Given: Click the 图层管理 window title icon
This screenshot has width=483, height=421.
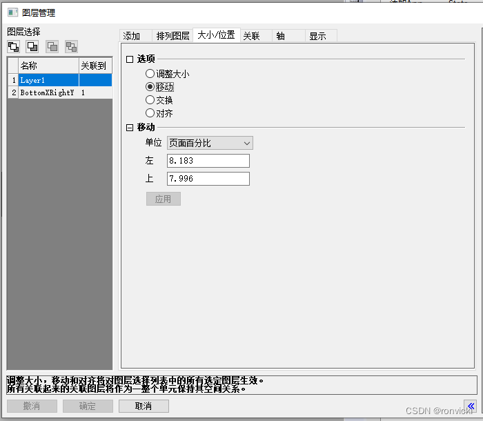Looking at the screenshot, I should click(12, 12).
